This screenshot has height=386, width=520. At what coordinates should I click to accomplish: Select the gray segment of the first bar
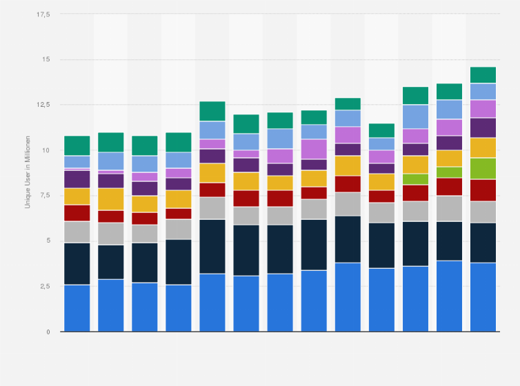(x=77, y=232)
